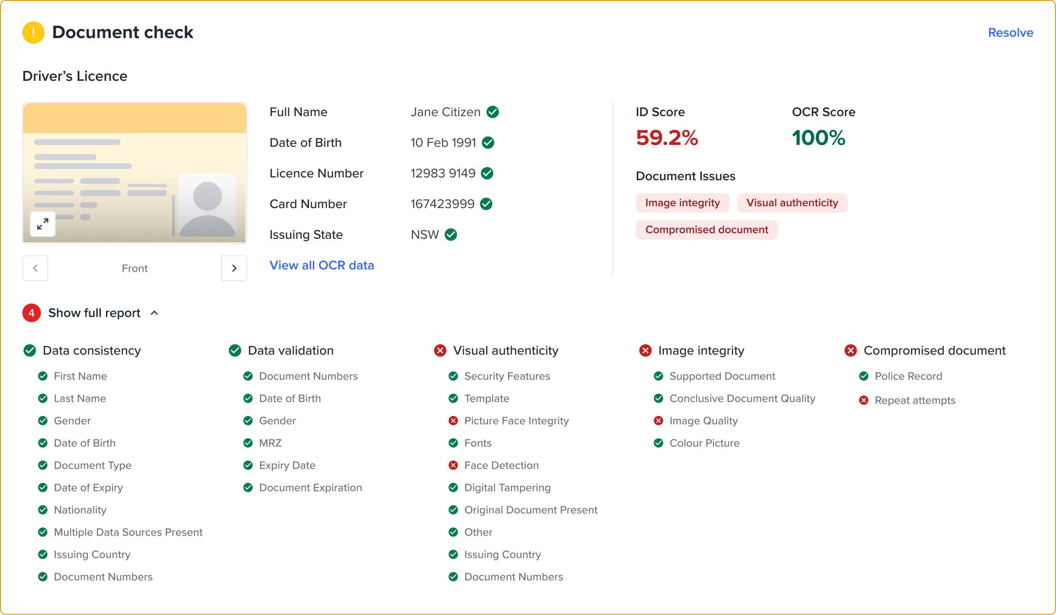This screenshot has width=1056, height=615.
Task: Click the yellow warning icon beside Document check
Action: 33,33
